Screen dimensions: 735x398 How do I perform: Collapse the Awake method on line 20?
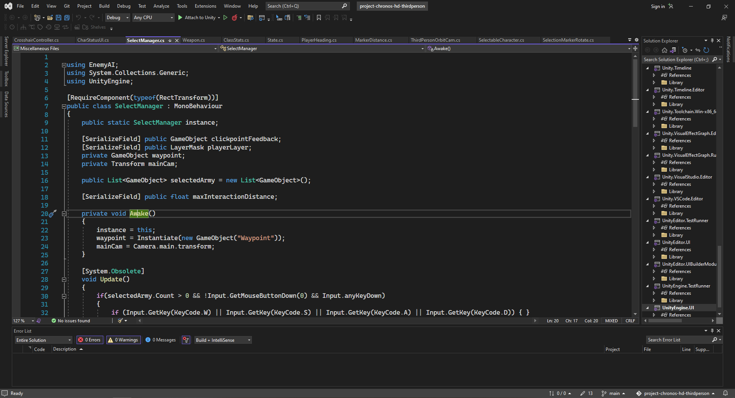(64, 214)
